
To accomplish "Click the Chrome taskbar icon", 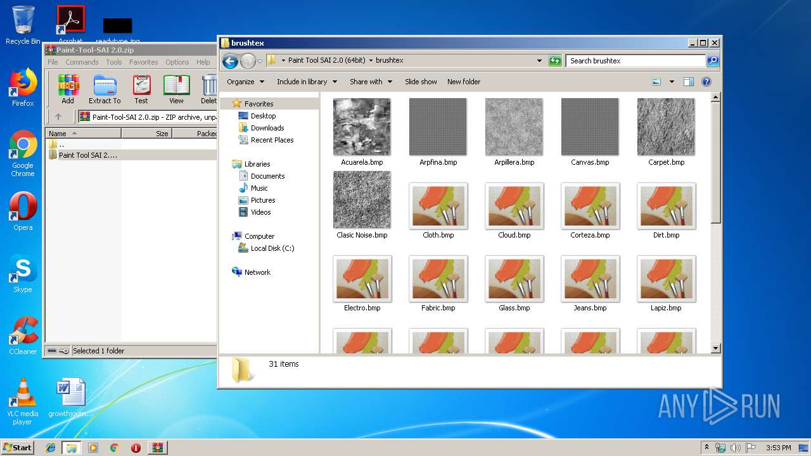I will tap(114, 448).
